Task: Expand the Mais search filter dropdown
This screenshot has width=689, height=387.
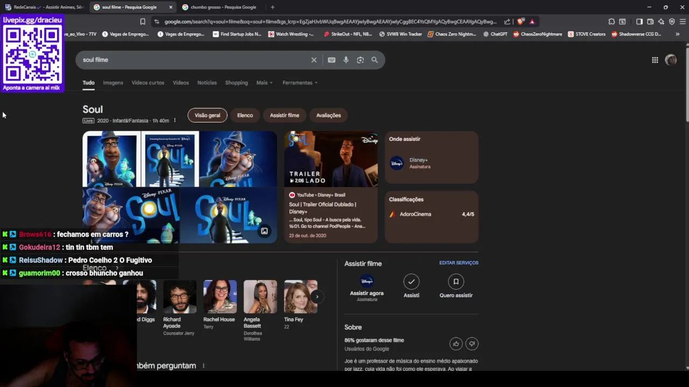Action: 264,83
